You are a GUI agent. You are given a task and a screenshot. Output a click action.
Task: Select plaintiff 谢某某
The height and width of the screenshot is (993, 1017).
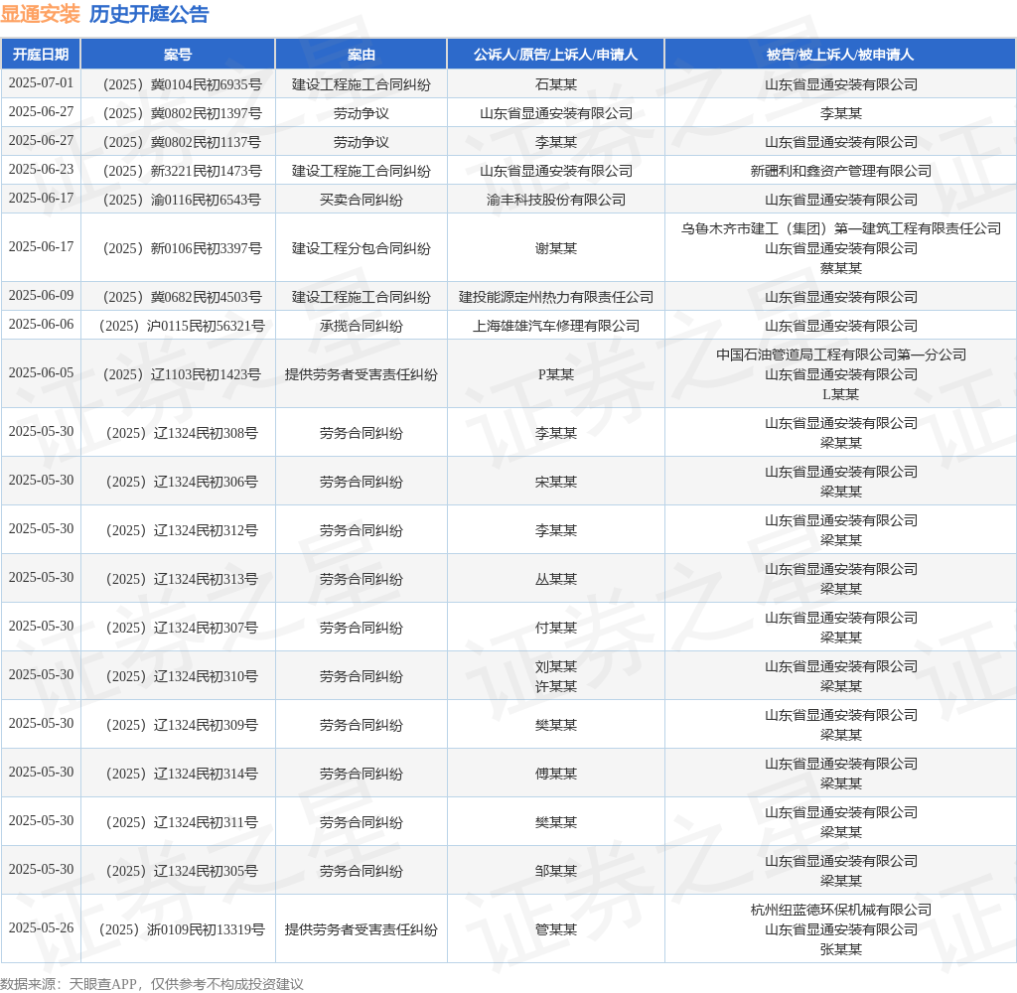click(x=556, y=248)
